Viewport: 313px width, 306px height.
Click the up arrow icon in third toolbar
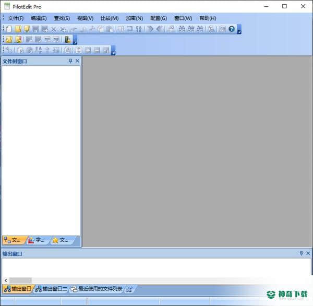point(47,50)
